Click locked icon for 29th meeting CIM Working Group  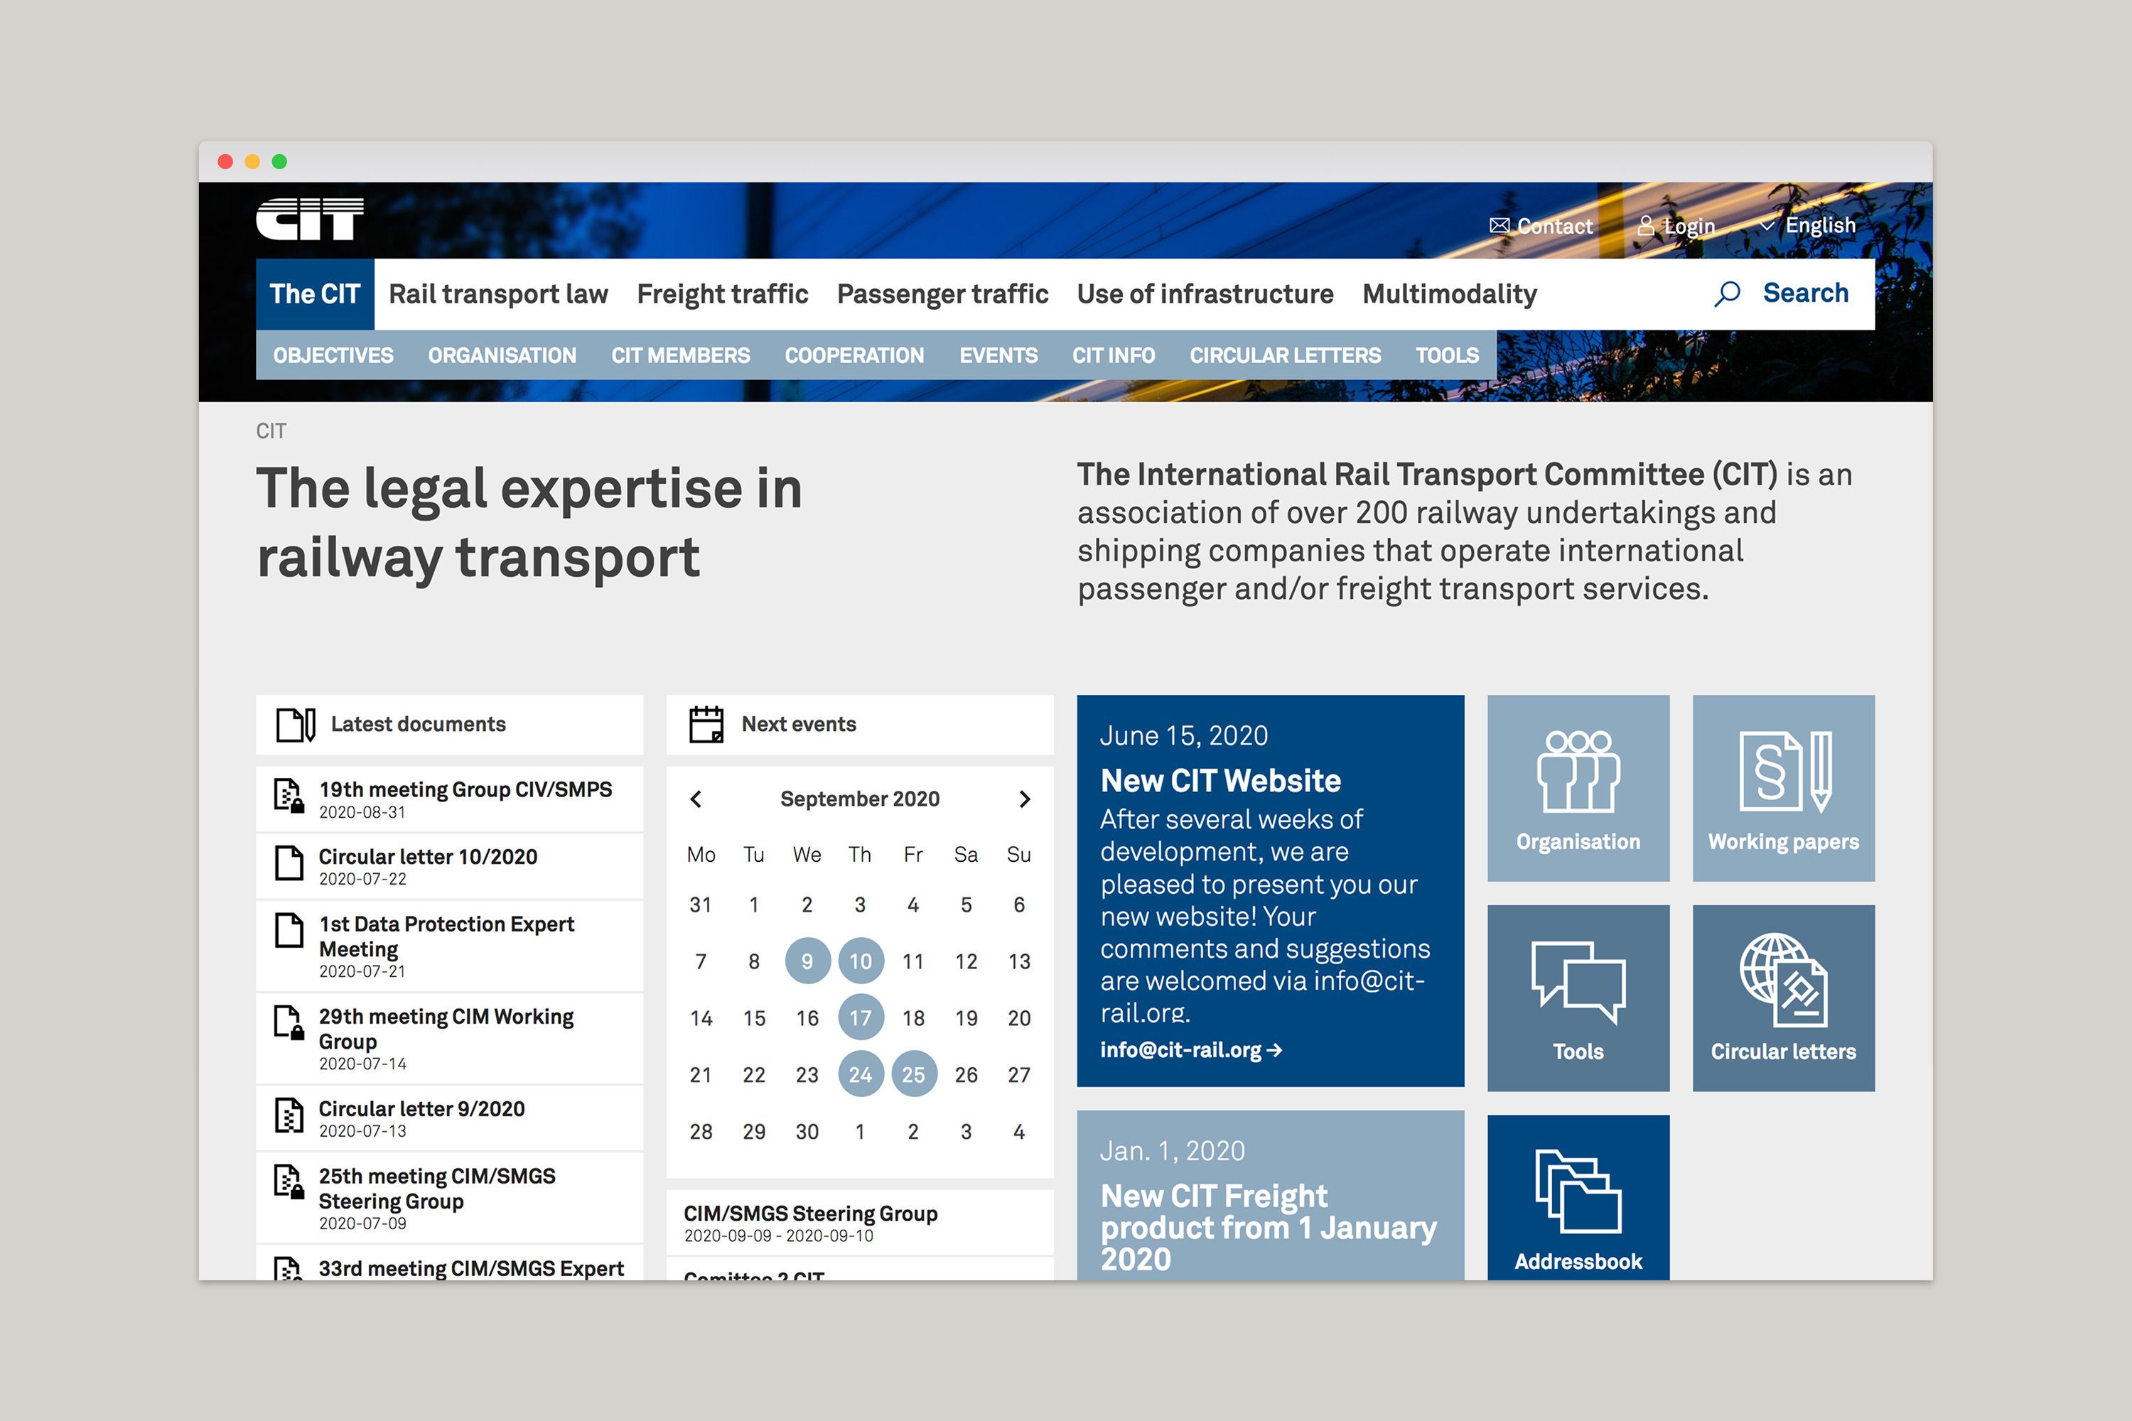pyautogui.click(x=289, y=1022)
